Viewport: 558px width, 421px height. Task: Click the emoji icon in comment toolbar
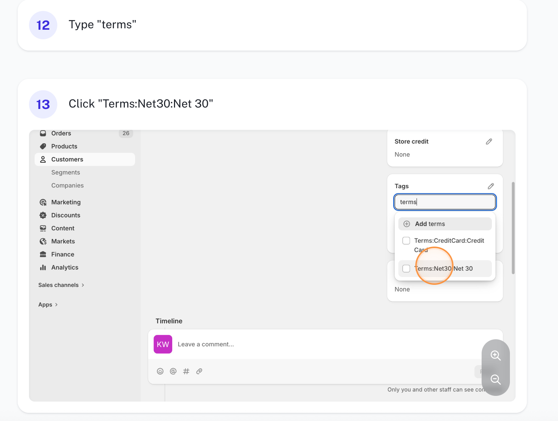(x=160, y=371)
